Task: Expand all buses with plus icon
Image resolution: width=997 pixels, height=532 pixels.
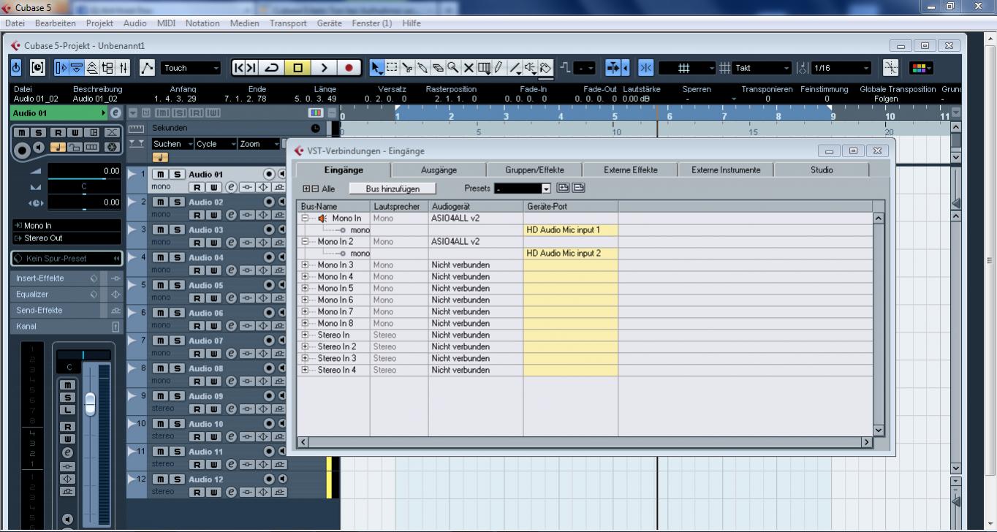Action: [x=307, y=189]
